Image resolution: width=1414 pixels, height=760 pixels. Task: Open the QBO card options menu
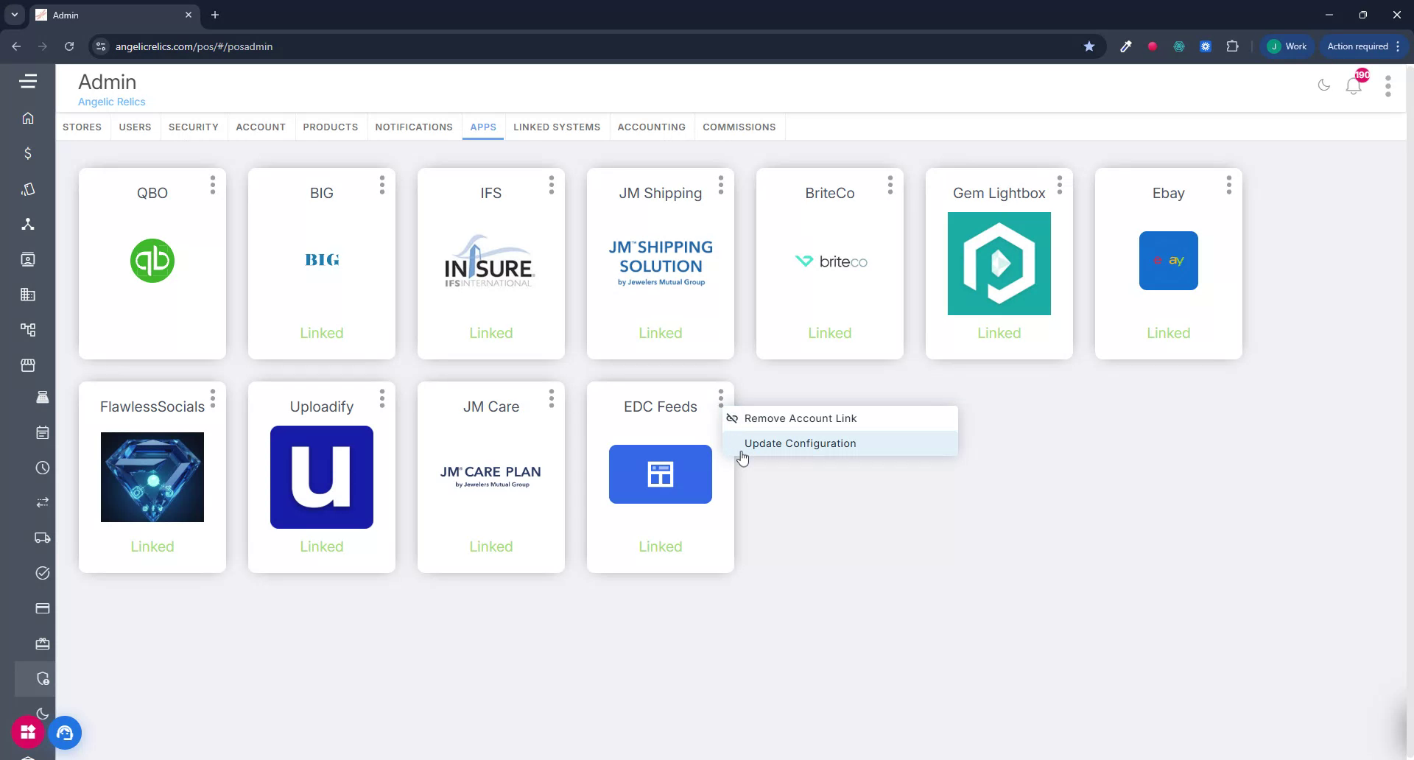[213, 185]
